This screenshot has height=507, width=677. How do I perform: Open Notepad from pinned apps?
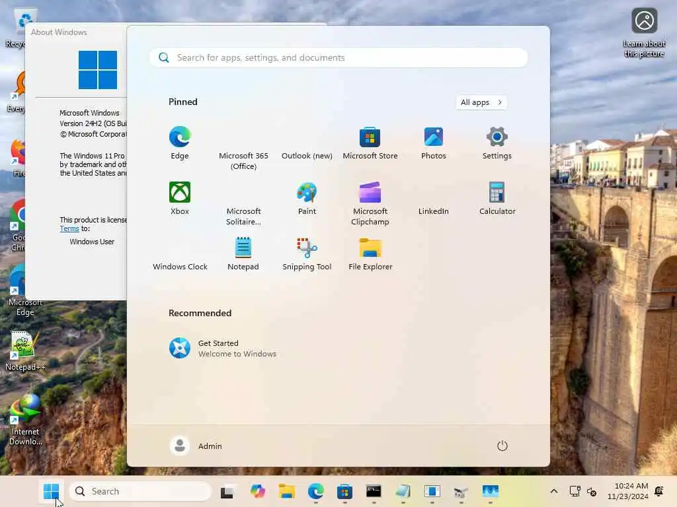click(243, 254)
